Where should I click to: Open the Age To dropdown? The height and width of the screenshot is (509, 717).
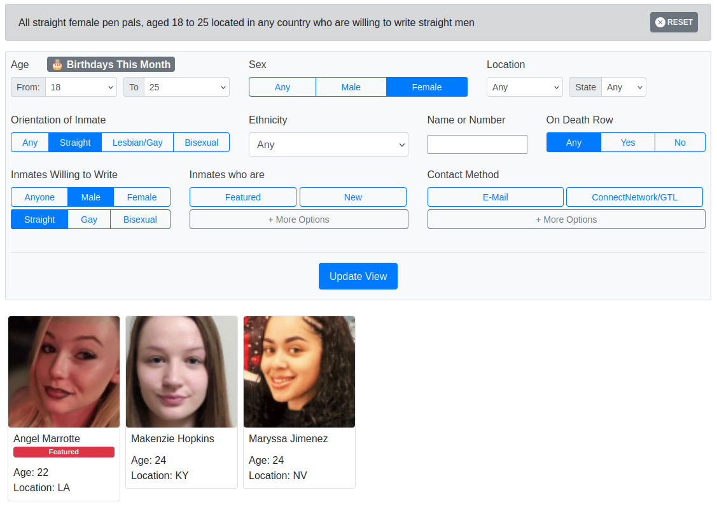coord(186,87)
